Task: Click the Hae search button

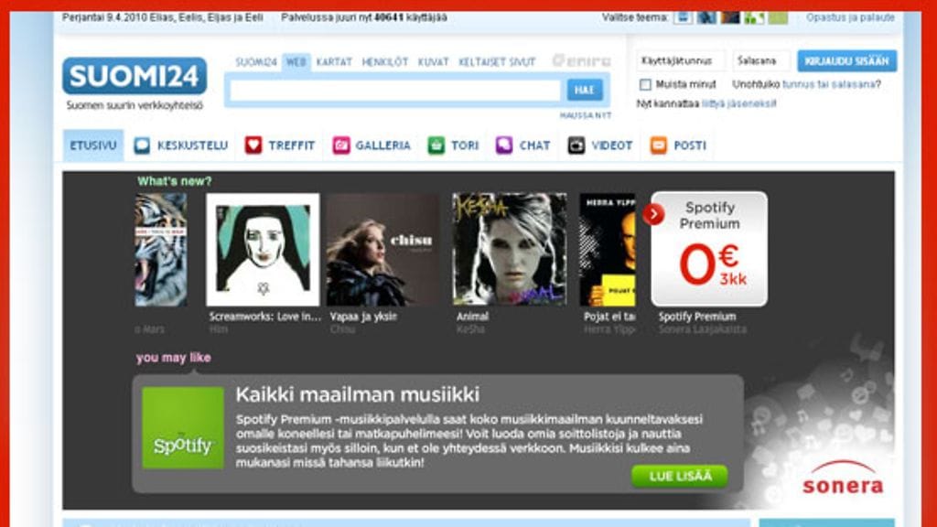Action: pos(584,90)
